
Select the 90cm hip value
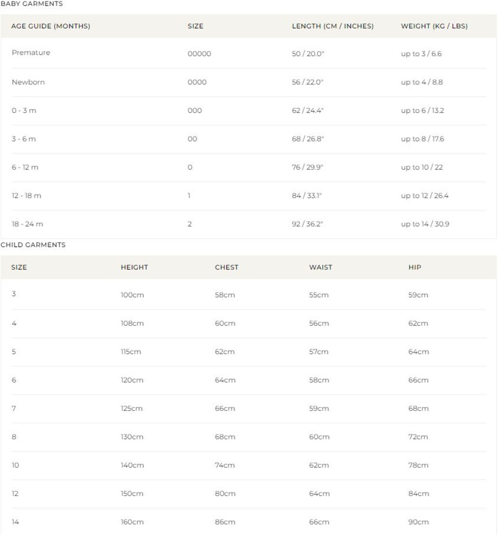coord(418,522)
